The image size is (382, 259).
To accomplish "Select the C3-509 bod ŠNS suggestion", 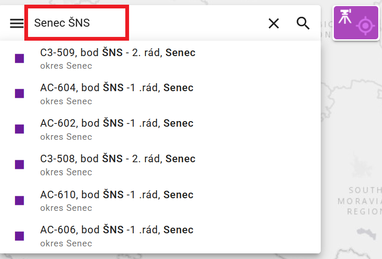I will 117,53.
